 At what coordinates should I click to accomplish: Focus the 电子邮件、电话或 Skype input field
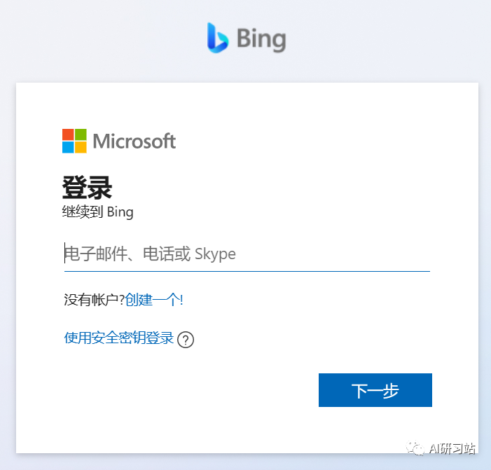point(247,254)
